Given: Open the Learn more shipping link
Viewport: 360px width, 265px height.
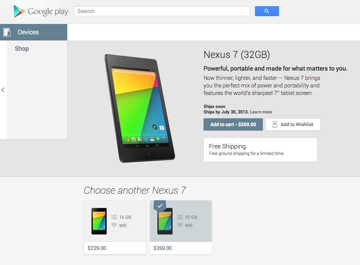Looking at the screenshot, I should [x=261, y=112].
